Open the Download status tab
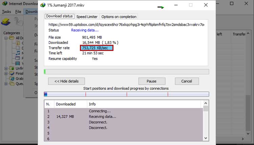Viewport: 254px width, 145px height. (60, 16)
